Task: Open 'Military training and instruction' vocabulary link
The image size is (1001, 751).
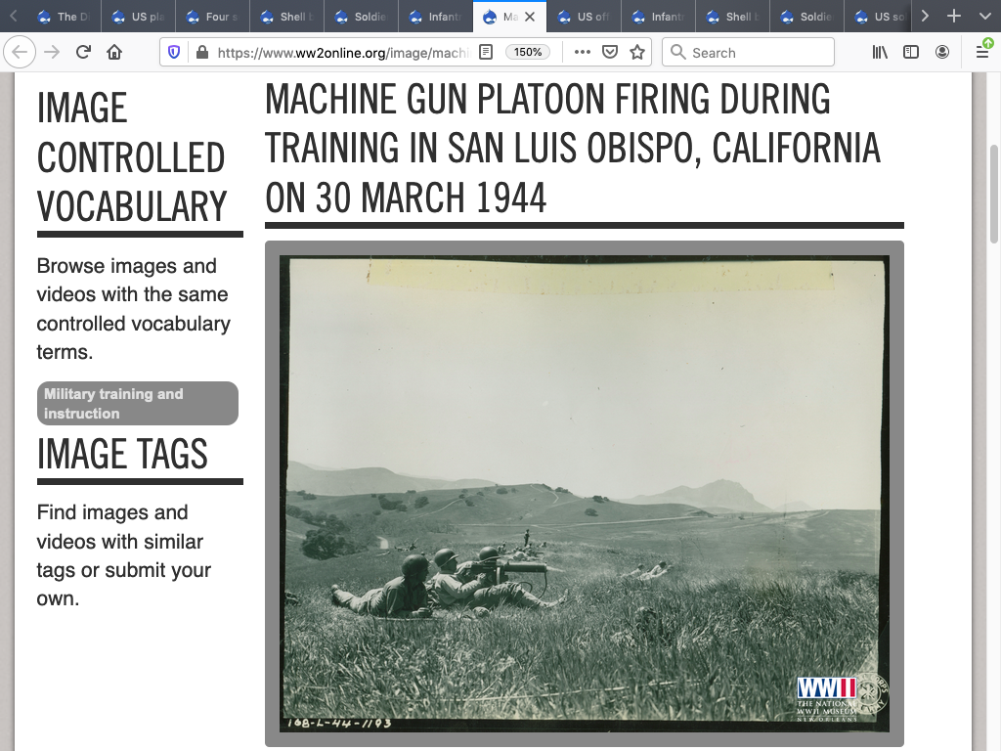Action: [138, 404]
